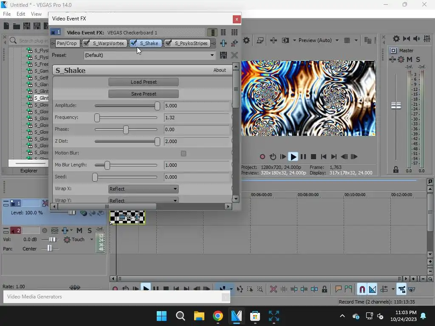This screenshot has width=435, height=326.
Task: Arm track 2 for recording
Action: click(x=44, y=230)
